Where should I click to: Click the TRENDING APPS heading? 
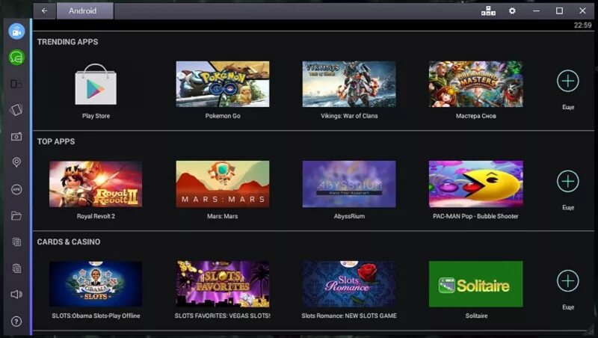[x=67, y=42]
